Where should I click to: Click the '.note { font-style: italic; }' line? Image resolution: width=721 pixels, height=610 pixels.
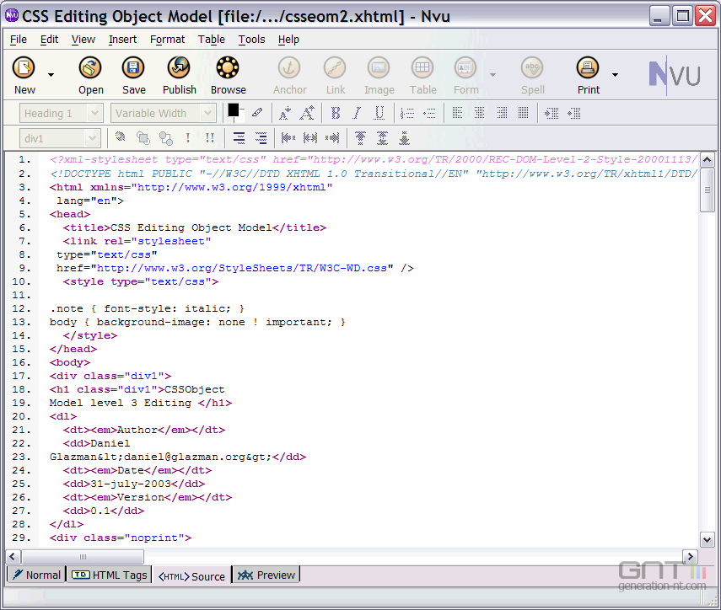(x=147, y=308)
